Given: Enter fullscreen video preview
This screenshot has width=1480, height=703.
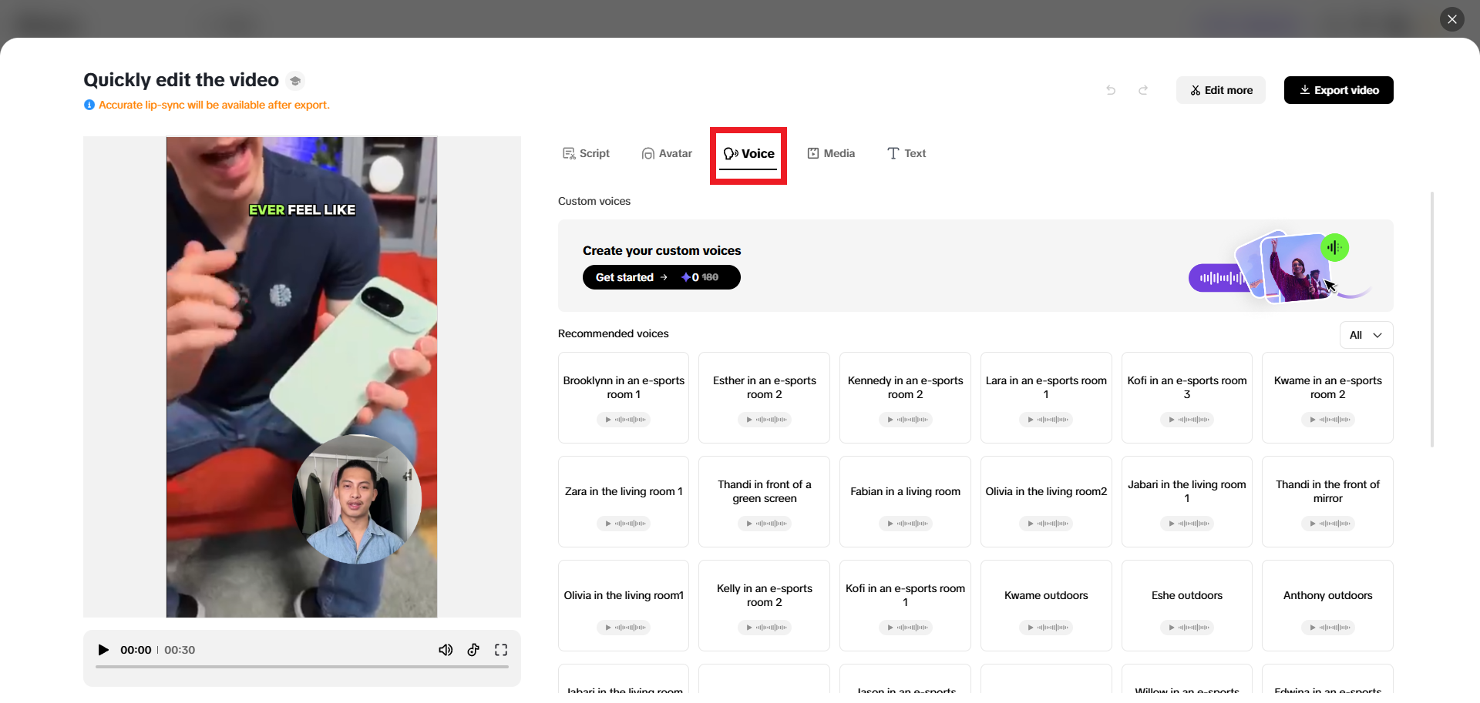Looking at the screenshot, I should point(501,650).
